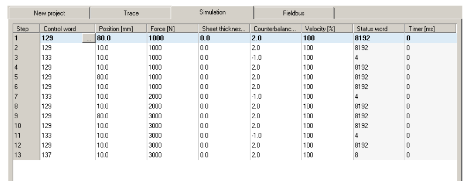Viewport: 468px width, 187px height.
Task: Click the Position [mm] column header
Action: tap(121, 29)
